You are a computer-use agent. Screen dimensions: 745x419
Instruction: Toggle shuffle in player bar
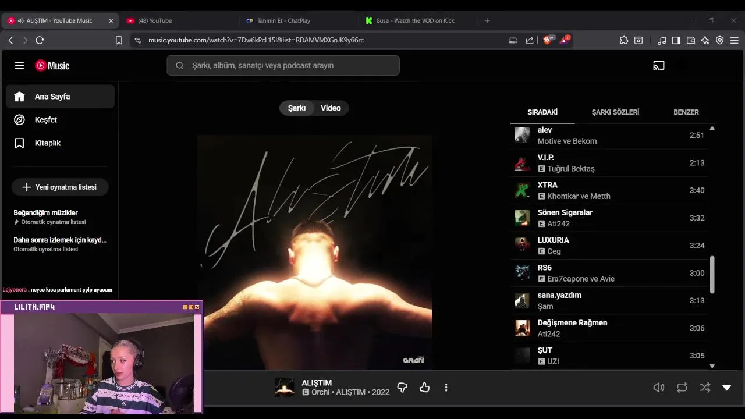705,388
